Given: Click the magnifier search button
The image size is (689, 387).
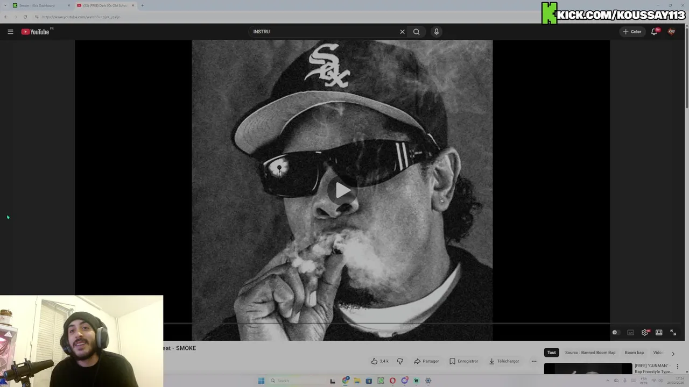Looking at the screenshot, I should click(x=416, y=32).
